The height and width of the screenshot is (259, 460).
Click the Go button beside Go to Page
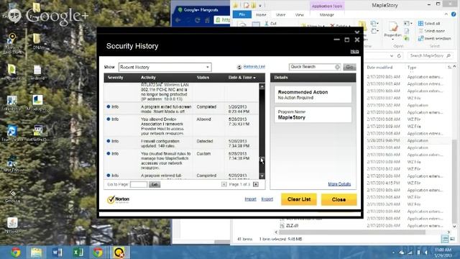coord(155,184)
